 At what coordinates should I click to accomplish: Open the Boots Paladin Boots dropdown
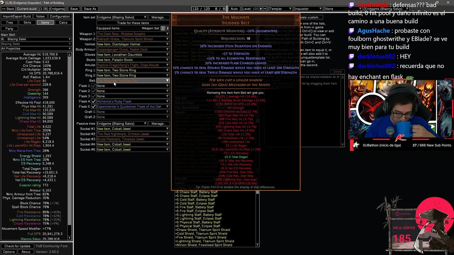[133, 60]
